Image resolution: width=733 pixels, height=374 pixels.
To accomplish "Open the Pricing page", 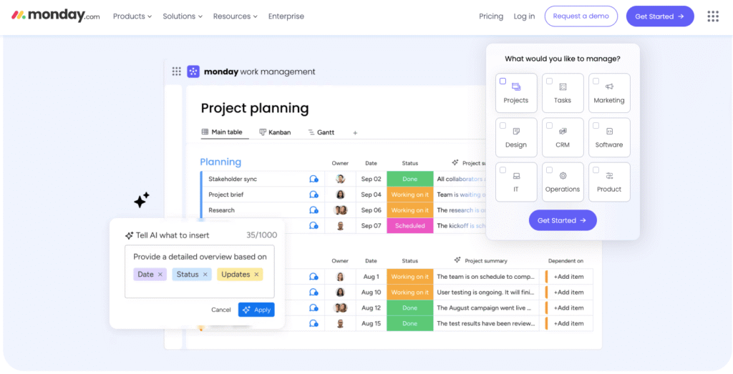I will point(491,16).
